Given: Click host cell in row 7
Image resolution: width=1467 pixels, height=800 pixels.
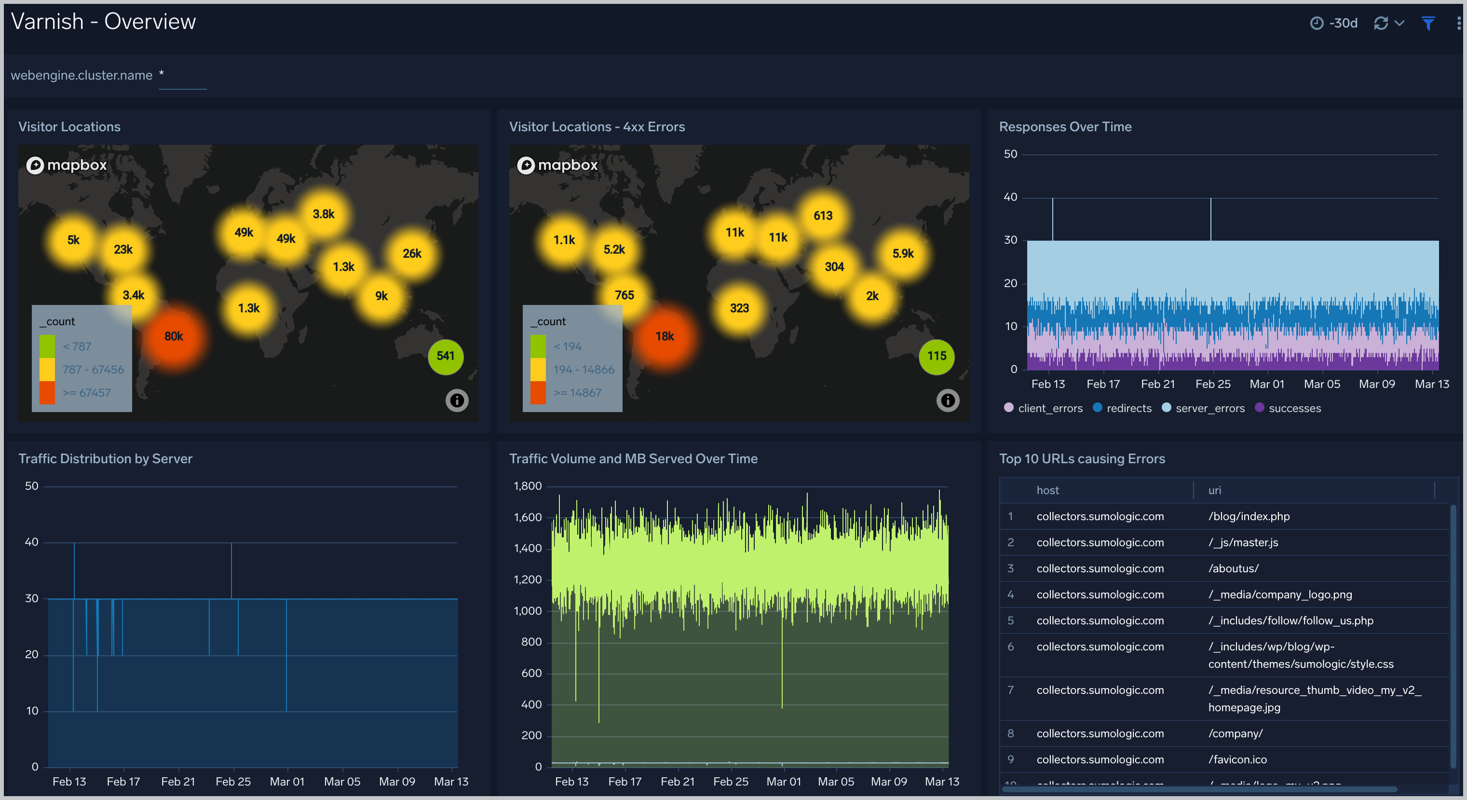Looking at the screenshot, I should point(1100,690).
